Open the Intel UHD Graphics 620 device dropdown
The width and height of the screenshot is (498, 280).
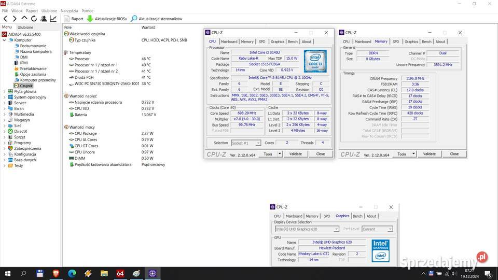(x=307, y=229)
